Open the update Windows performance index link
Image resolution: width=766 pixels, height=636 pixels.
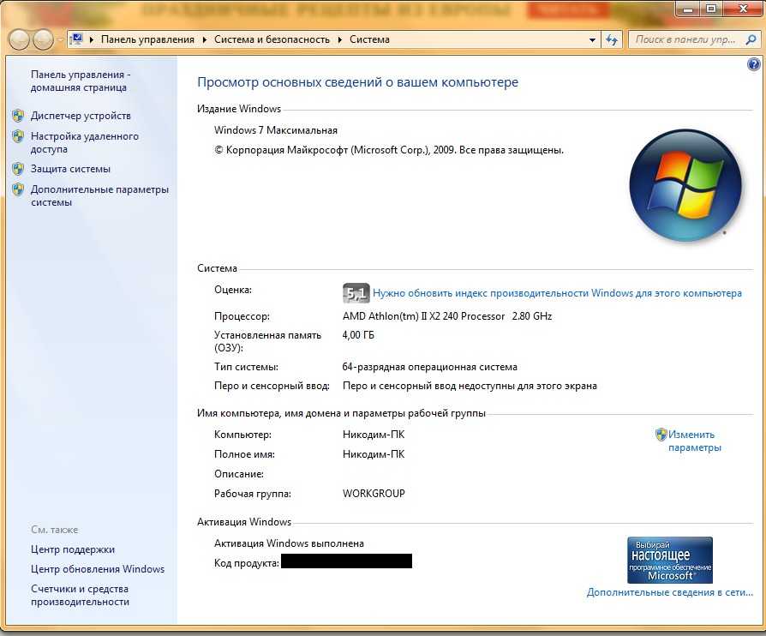[557, 293]
